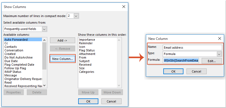
Task: Click the Move Up button
Action: [x=88, y=92]
